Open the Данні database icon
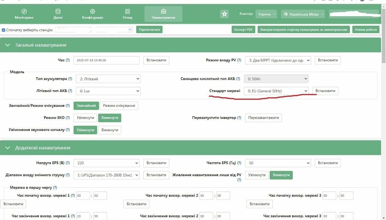This screenshot has height=220, width=386. [x=58, y=12]
